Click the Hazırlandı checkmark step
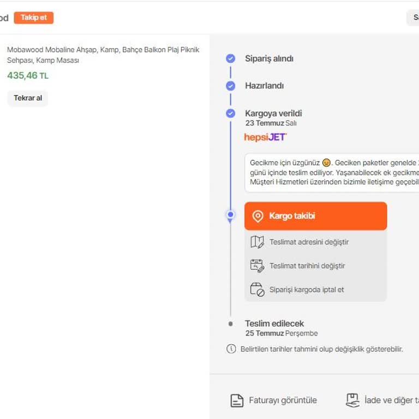The width and height of the screenshot is (419, 419). coord(231,86)
